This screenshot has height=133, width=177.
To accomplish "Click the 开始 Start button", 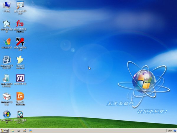I will (x=4, y=131).
